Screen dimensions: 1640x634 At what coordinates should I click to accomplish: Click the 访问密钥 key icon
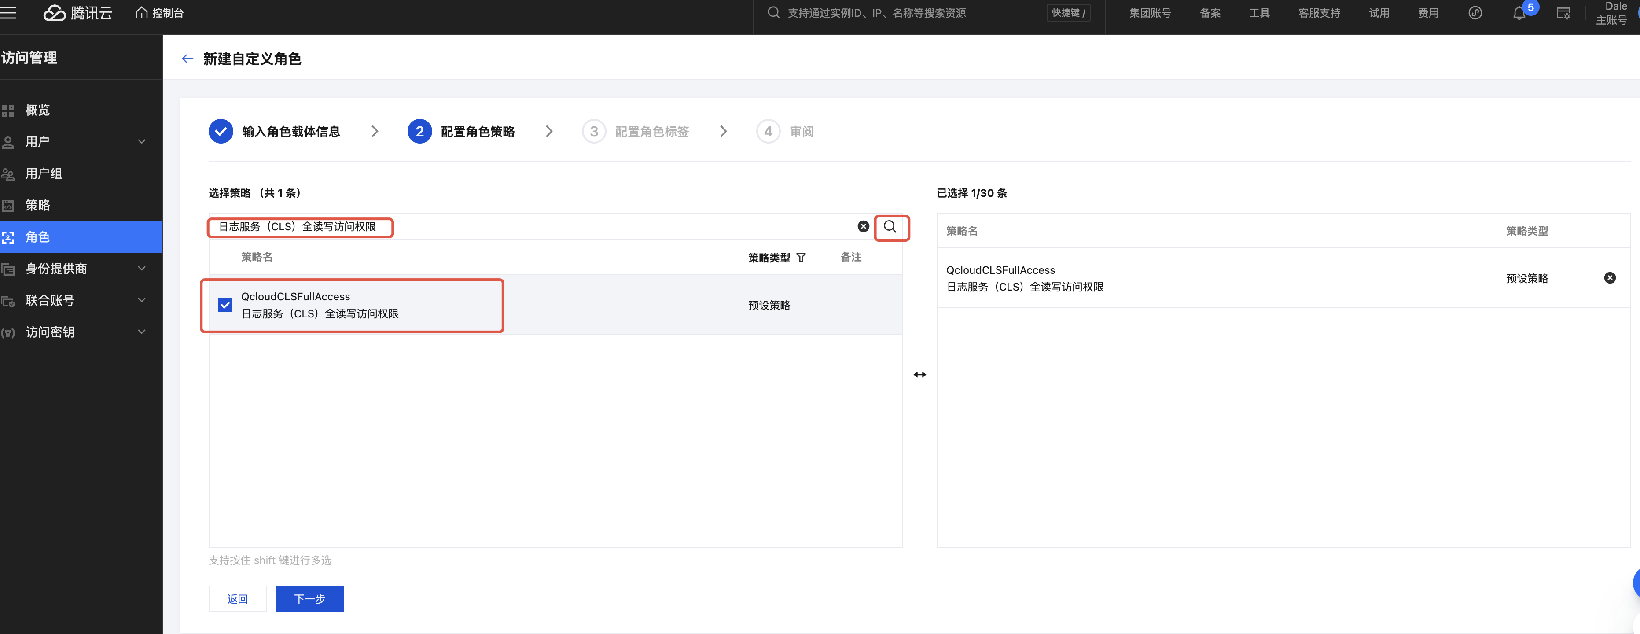(7, 332)
